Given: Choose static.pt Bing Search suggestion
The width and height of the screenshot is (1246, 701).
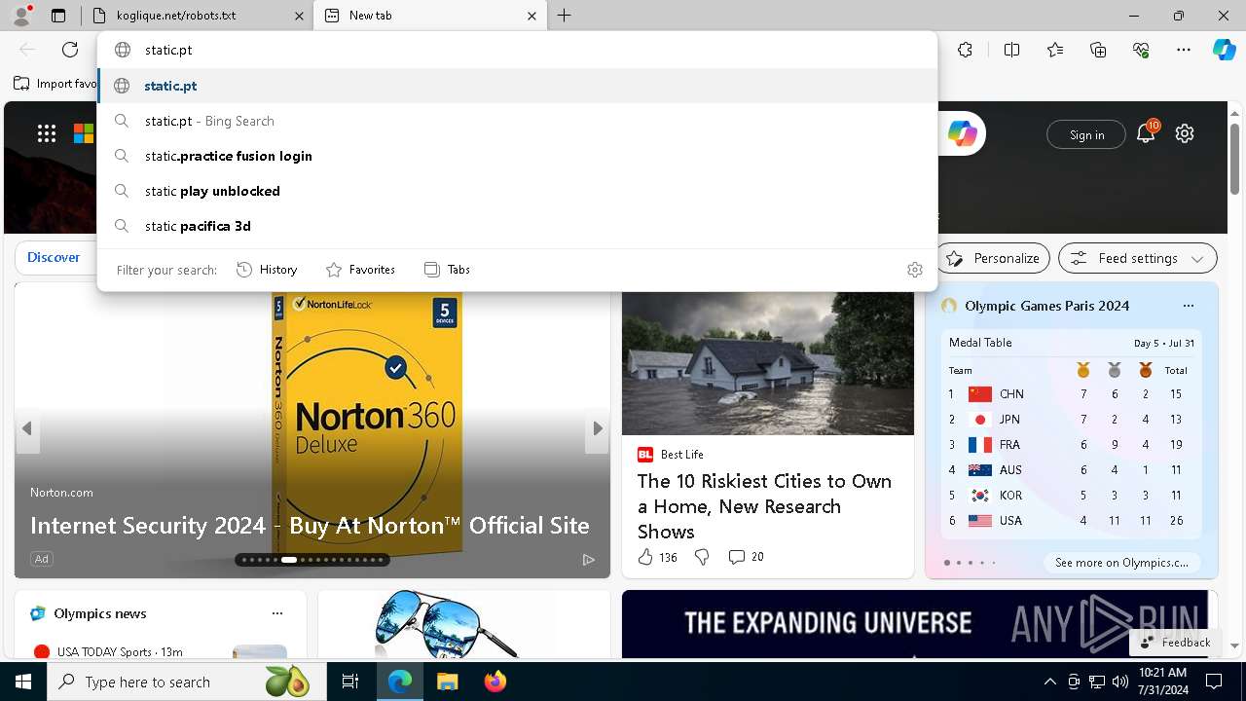Looking at the screenshot, I should (517, 121).
